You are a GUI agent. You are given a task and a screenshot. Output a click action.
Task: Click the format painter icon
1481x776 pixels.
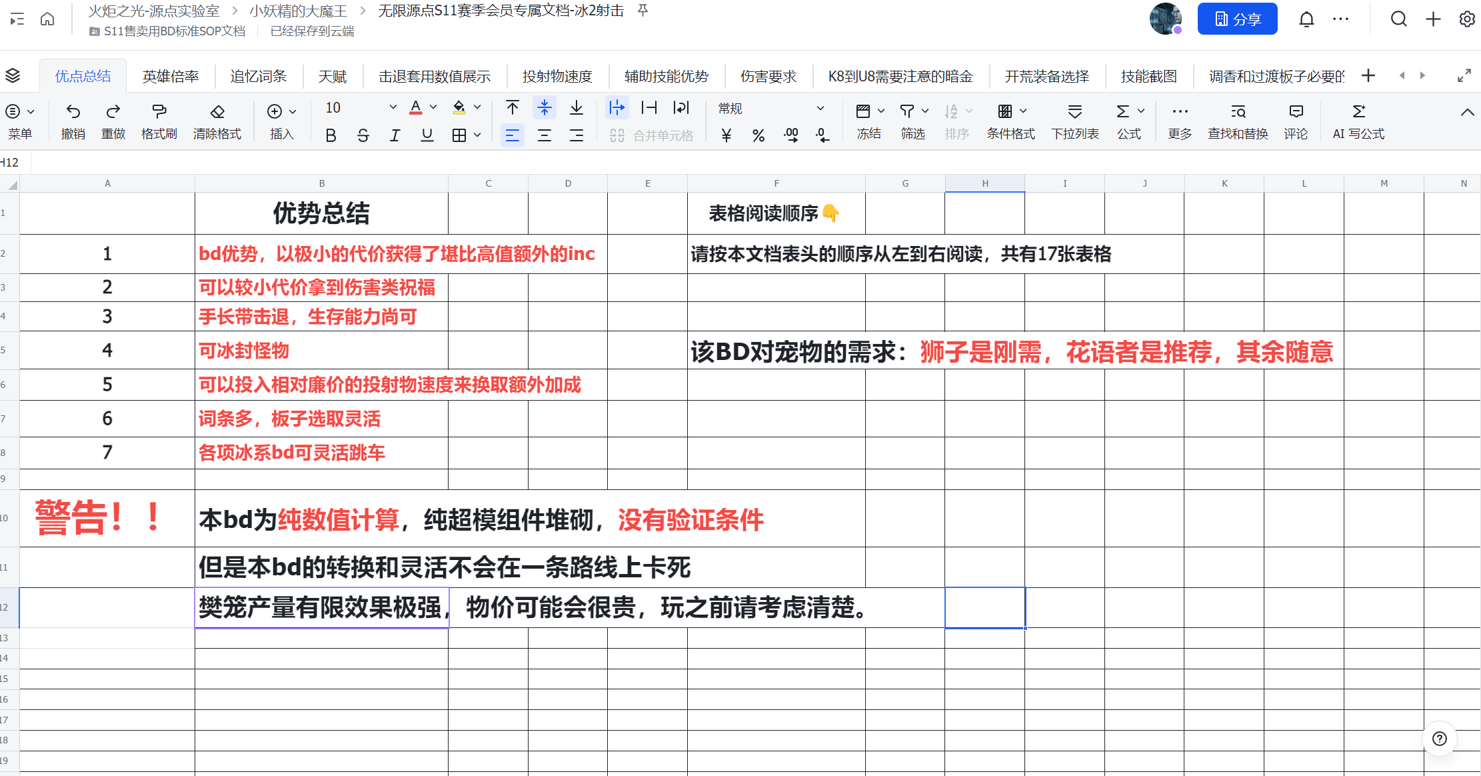(159, 111)
